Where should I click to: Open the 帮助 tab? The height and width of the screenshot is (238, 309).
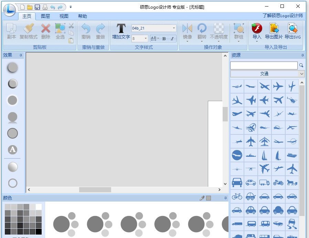[x=83, y=16]
